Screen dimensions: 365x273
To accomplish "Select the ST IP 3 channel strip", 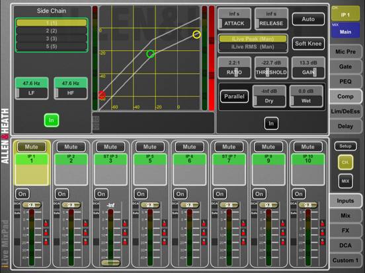I will pos(110,169).
